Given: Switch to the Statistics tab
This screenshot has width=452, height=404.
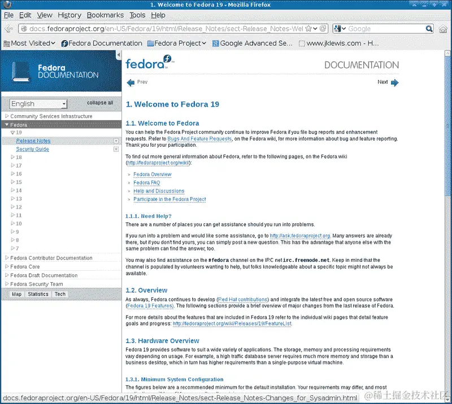Looking at the screenshot, I should [38, 294].
